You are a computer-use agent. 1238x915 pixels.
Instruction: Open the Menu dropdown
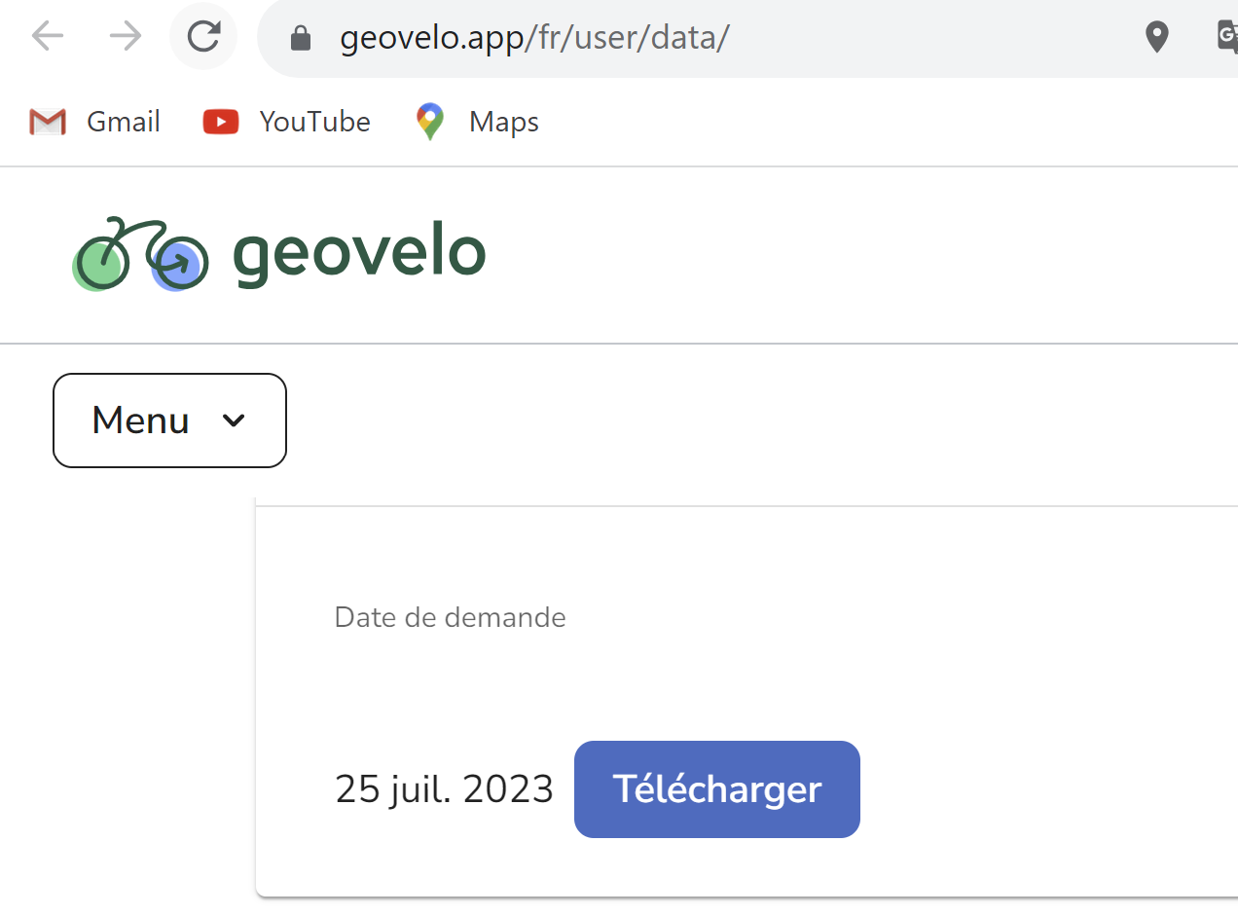(169, 420)
